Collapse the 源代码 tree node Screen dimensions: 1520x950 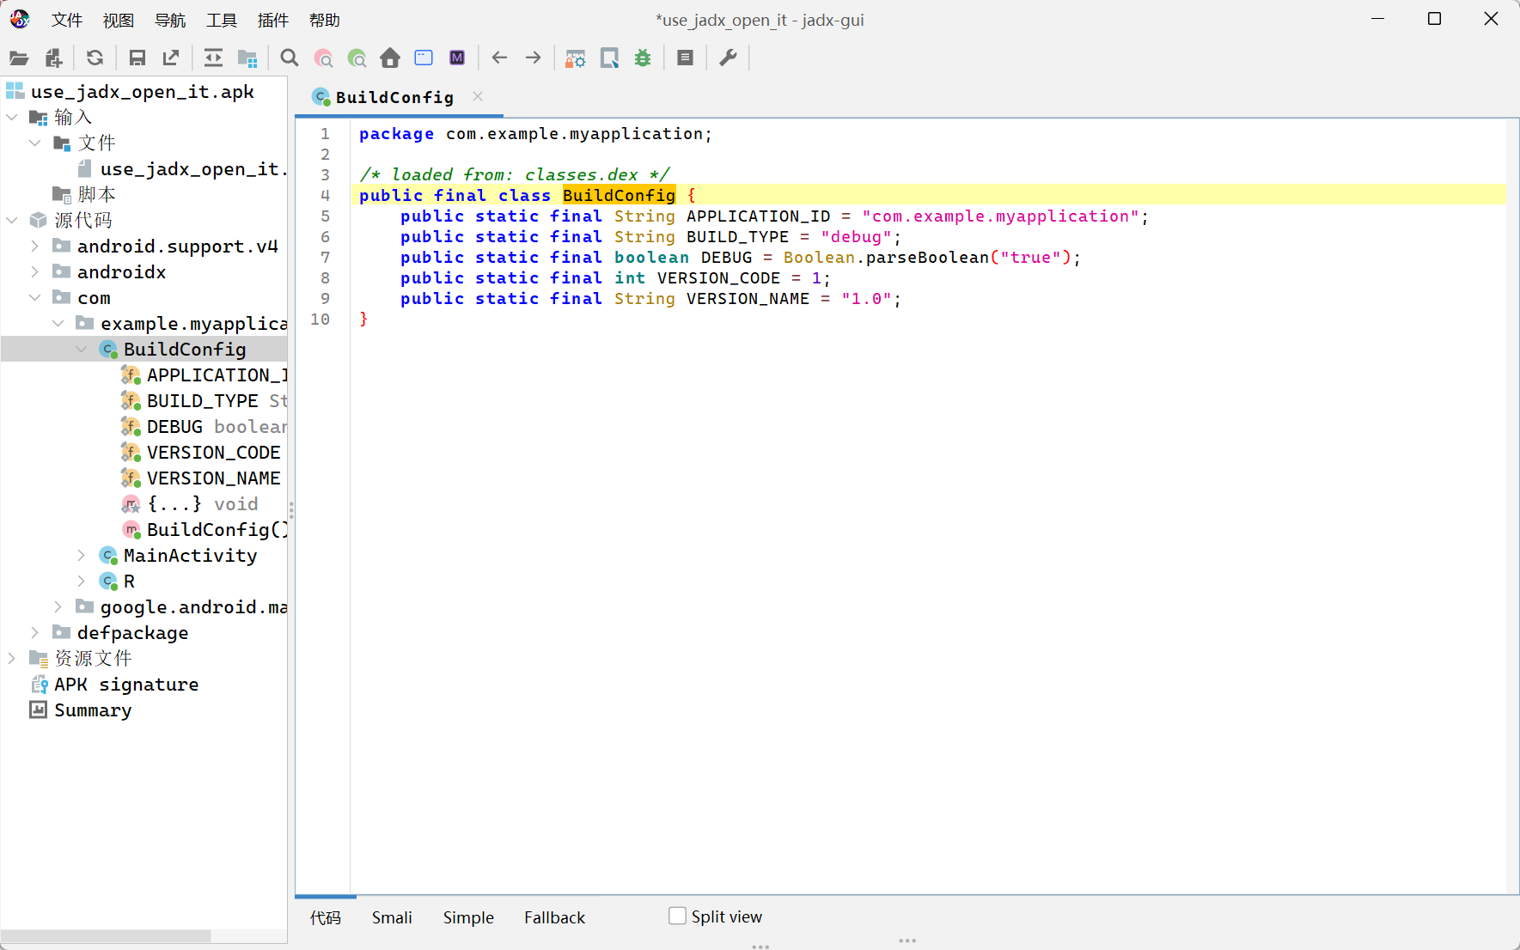pos(12,220)
